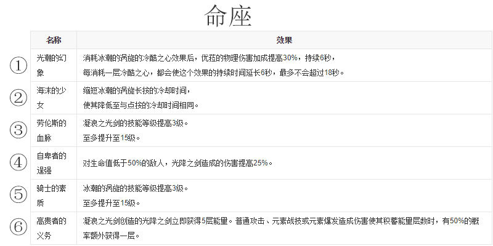Click the 自卑者的逞强 constellation name
The image size is (493, 246).
(54, 162)
